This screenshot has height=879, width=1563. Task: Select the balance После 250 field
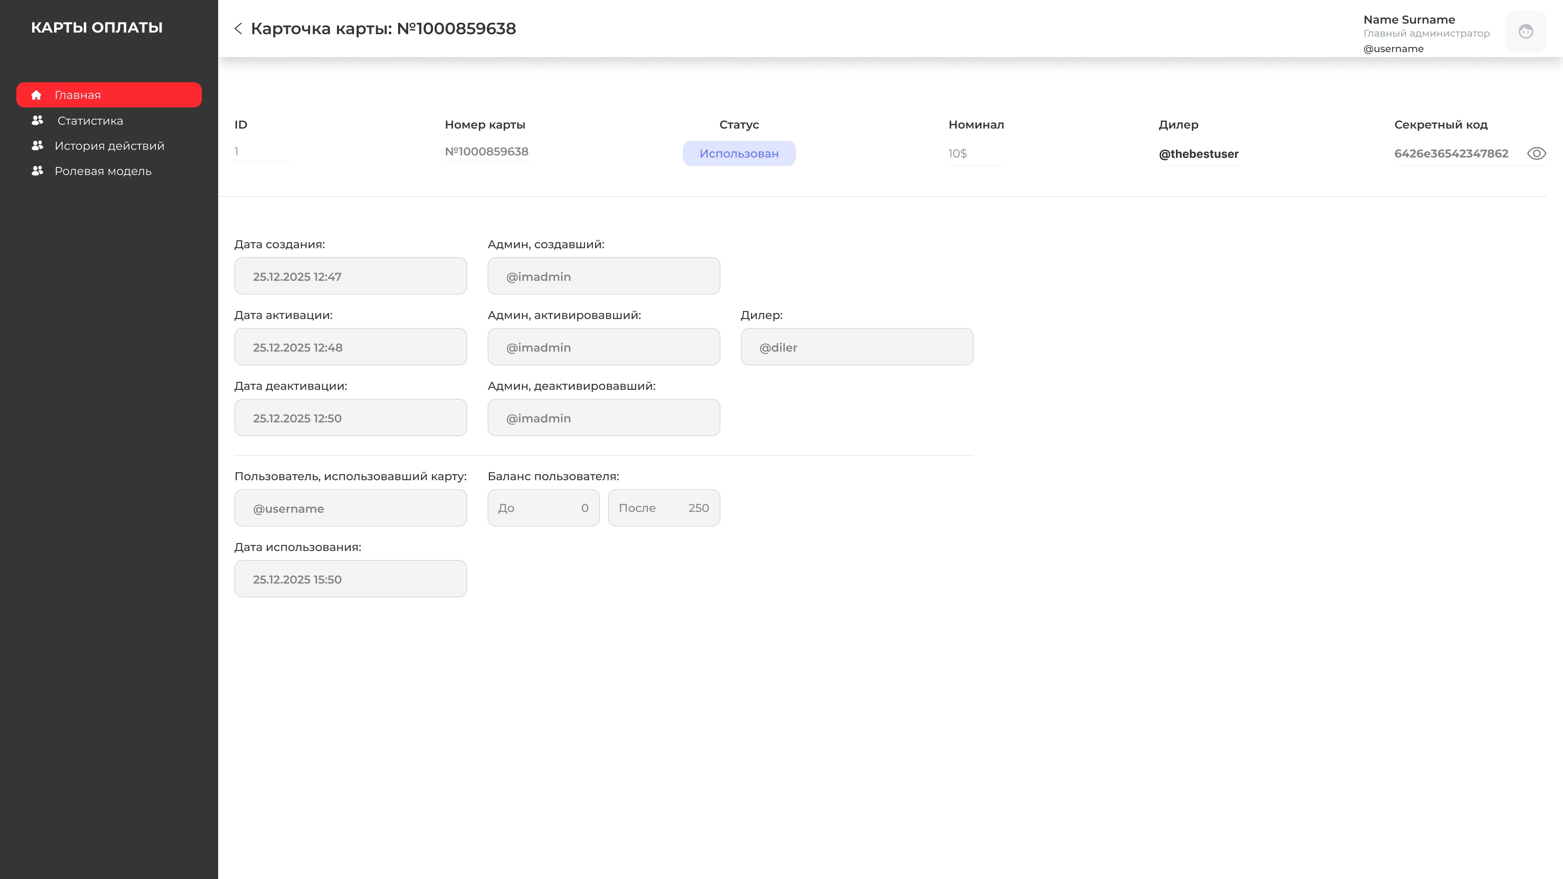click(664, 508)
